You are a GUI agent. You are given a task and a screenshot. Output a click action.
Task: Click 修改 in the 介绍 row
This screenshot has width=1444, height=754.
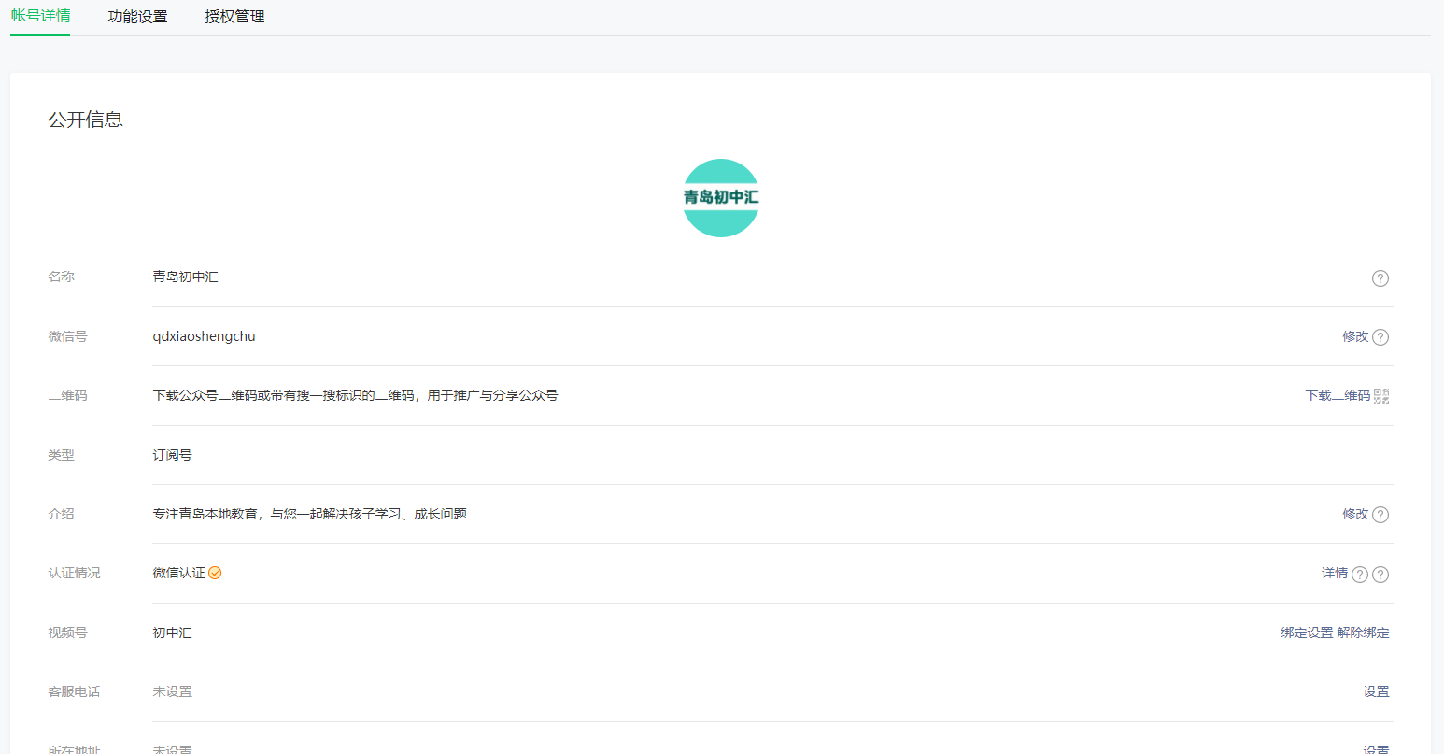tap(1355, 514)
